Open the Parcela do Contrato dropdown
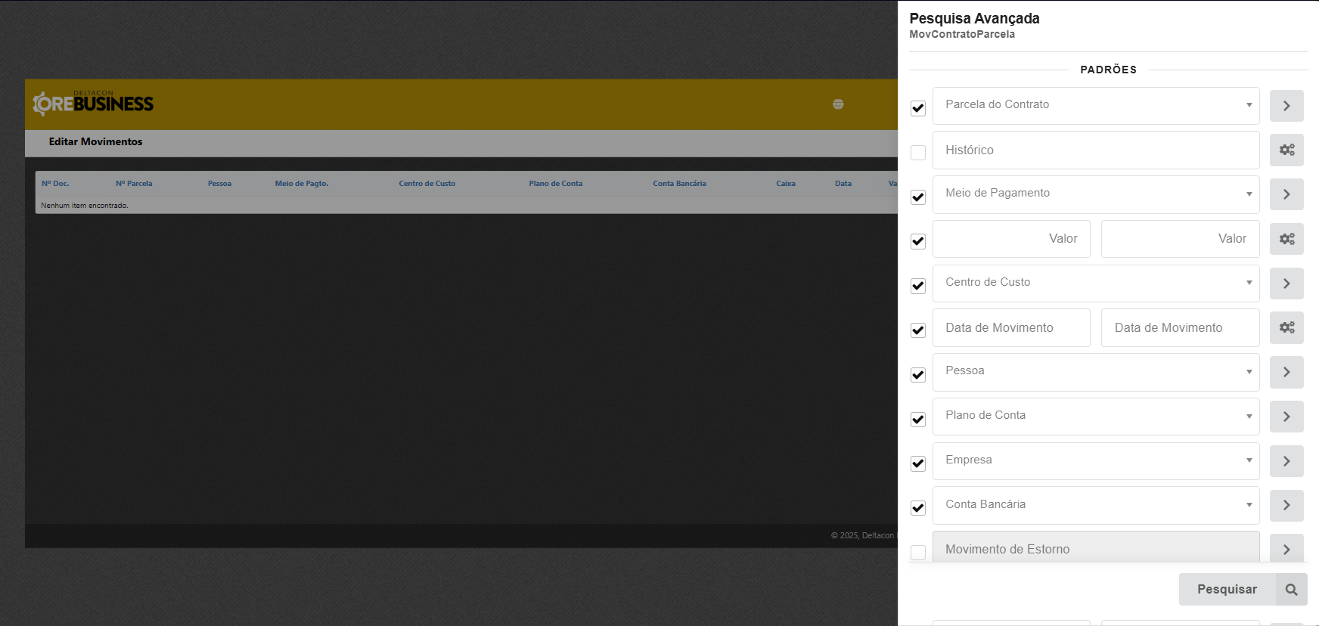 point(1095,105)
